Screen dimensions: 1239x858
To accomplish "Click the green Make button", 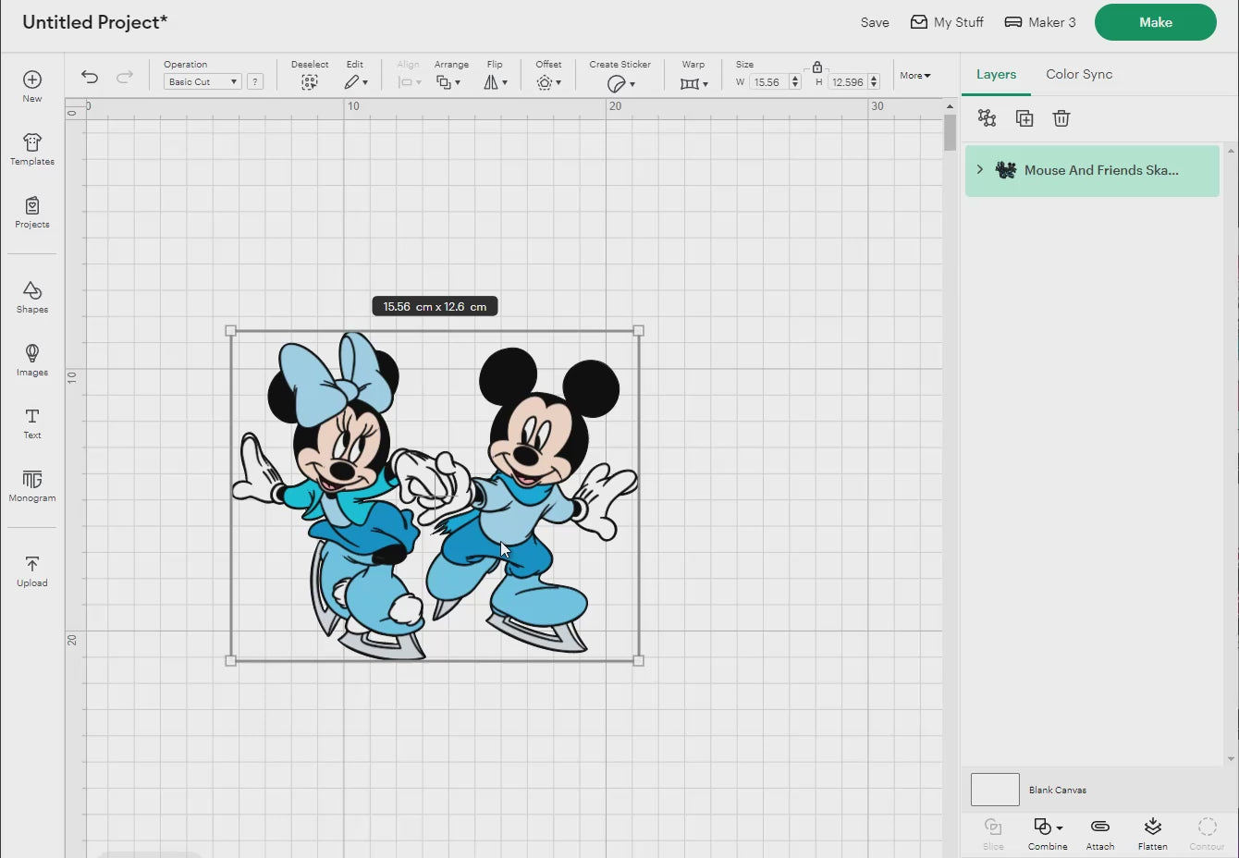I will [x=1156, y=22].
